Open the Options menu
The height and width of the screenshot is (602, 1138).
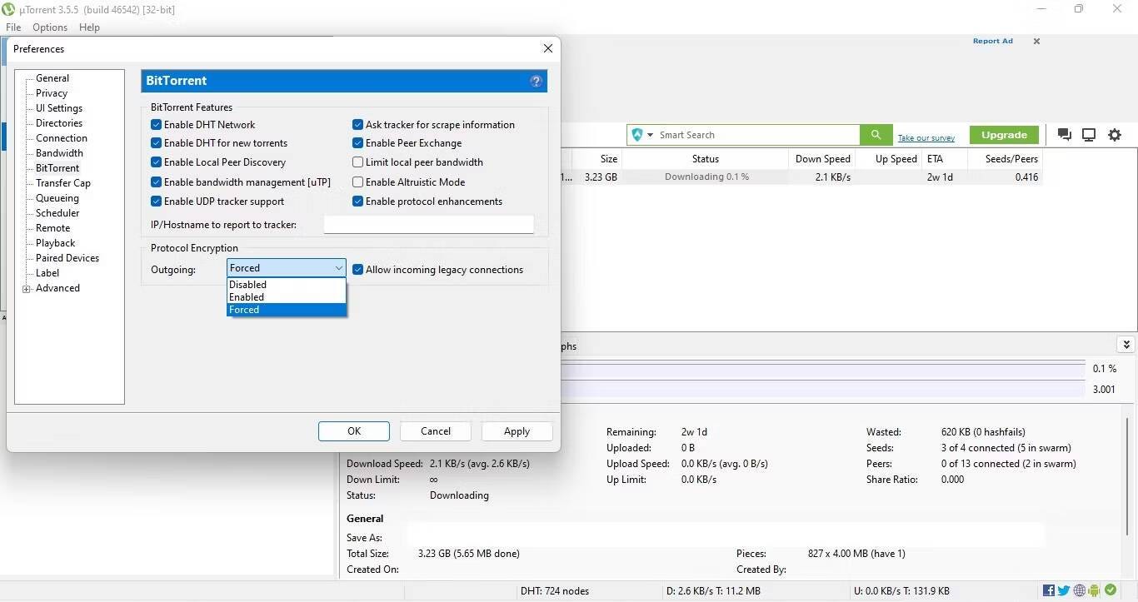click(49, 27)
